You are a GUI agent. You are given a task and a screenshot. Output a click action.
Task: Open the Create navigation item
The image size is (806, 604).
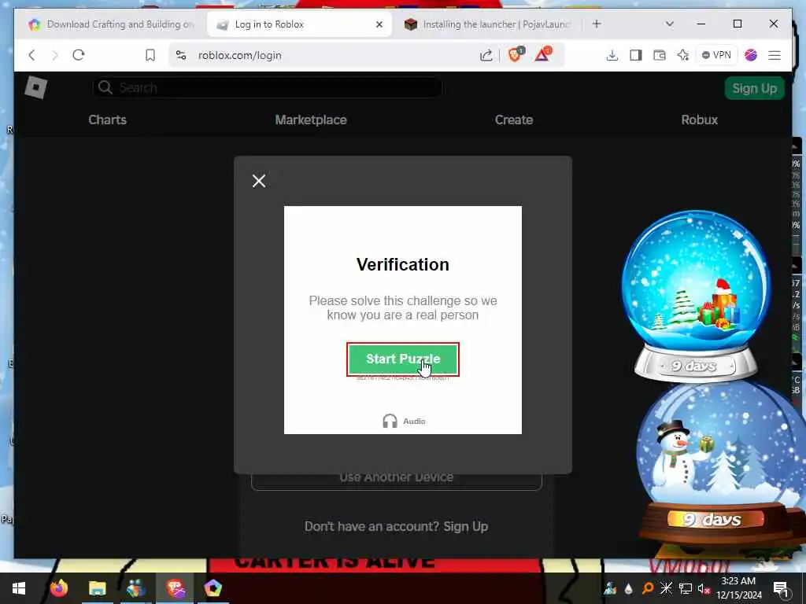pyautogui.click(x=514, y=120)
